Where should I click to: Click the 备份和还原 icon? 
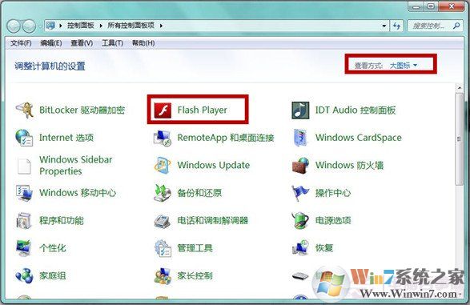pyautogui.click(x=163, y=193)
